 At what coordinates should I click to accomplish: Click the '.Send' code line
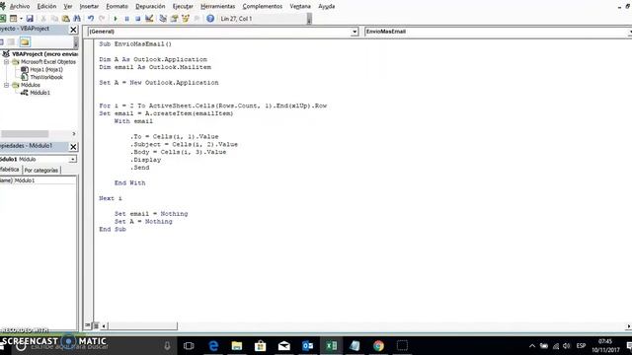pyautogui.click(x=139, y=168)
